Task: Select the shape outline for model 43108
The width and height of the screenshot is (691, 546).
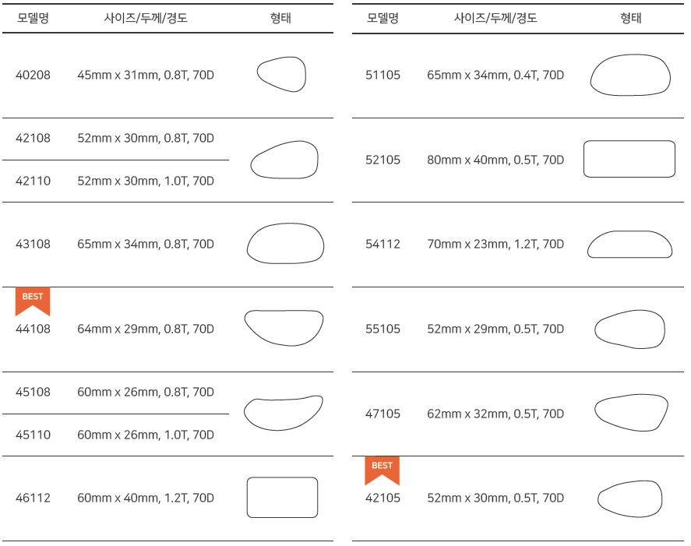Action: click(285, 243)
